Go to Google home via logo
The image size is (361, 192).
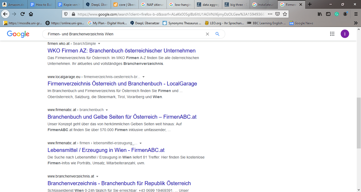click(18, 34)
